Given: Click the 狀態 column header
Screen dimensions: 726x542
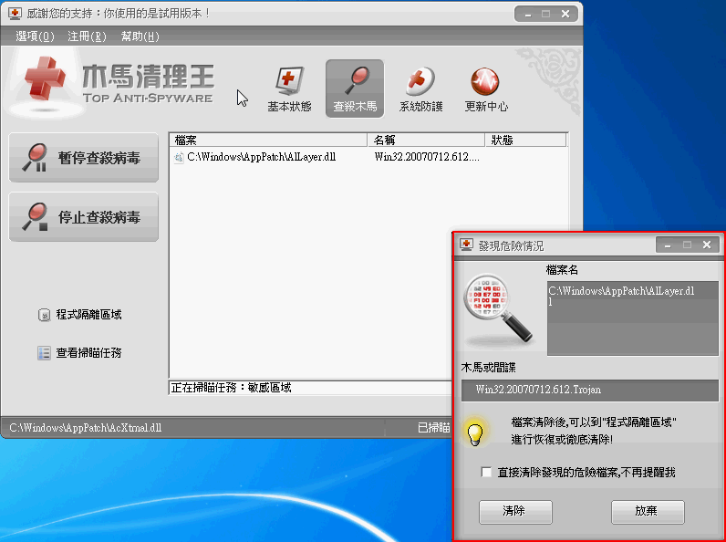Looking at the screenshot, I should click(x=525, y=140).
